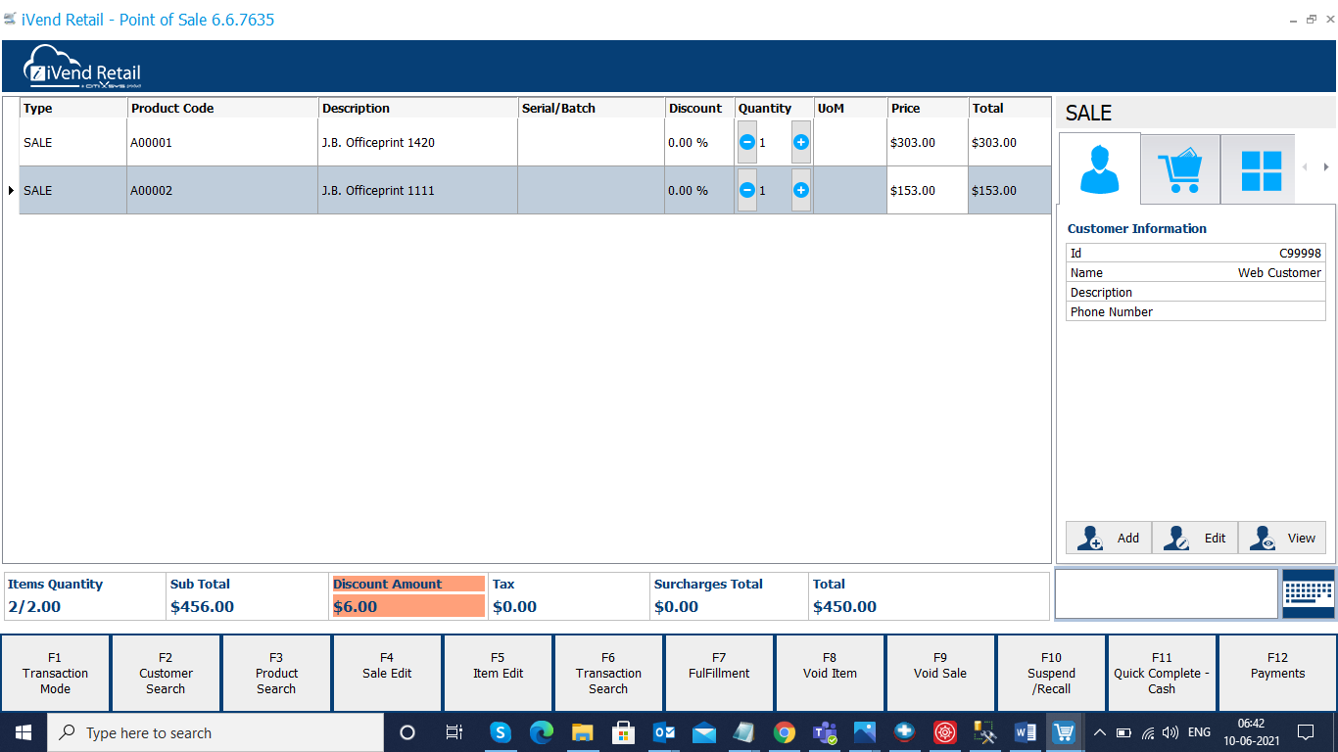Open the shopping cart tab
The height and width of the screenshot is (752, 1338).
1180,169
